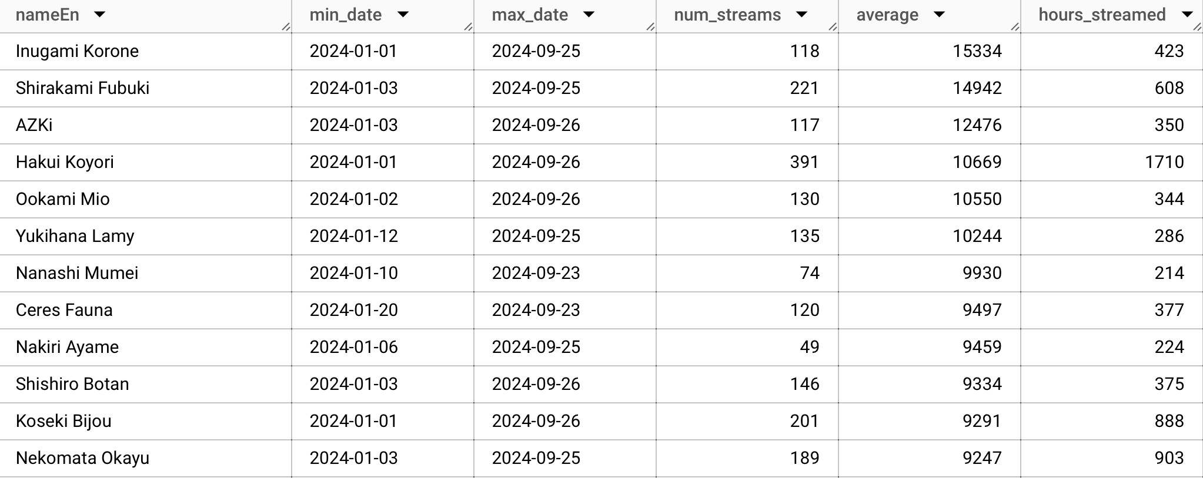Open the max_date column dropdown arrow
Viewport: 1203px width, 478px height.
point(589,15)
